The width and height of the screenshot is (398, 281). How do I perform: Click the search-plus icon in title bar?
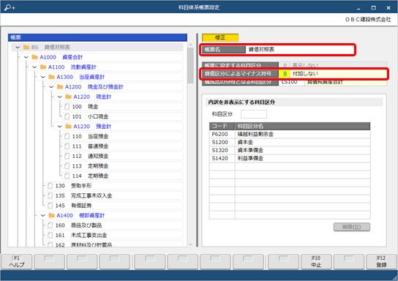click(10, 7)
